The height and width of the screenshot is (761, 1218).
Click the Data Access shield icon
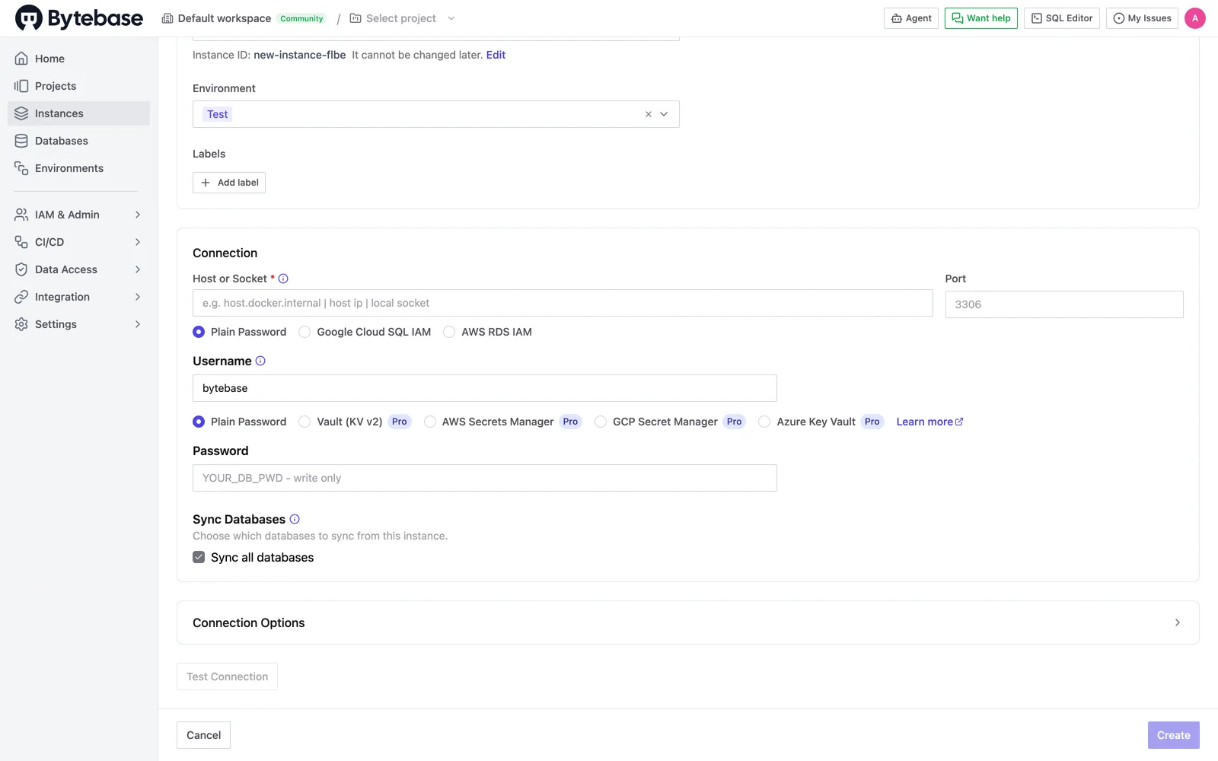click(x=21, y=269)
